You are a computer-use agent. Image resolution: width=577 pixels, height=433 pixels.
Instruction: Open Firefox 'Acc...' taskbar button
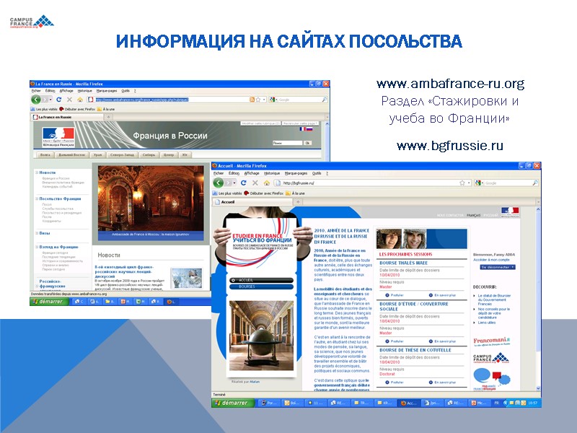tap(408, 403)
